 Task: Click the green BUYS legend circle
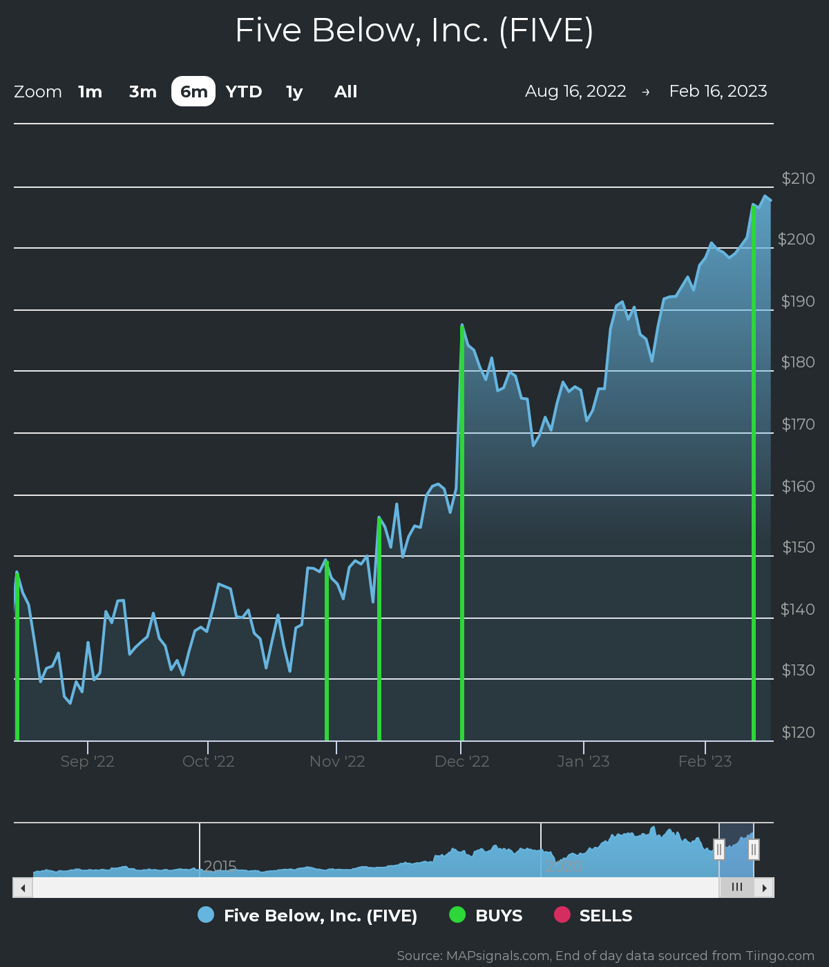[x=457, y=915]
